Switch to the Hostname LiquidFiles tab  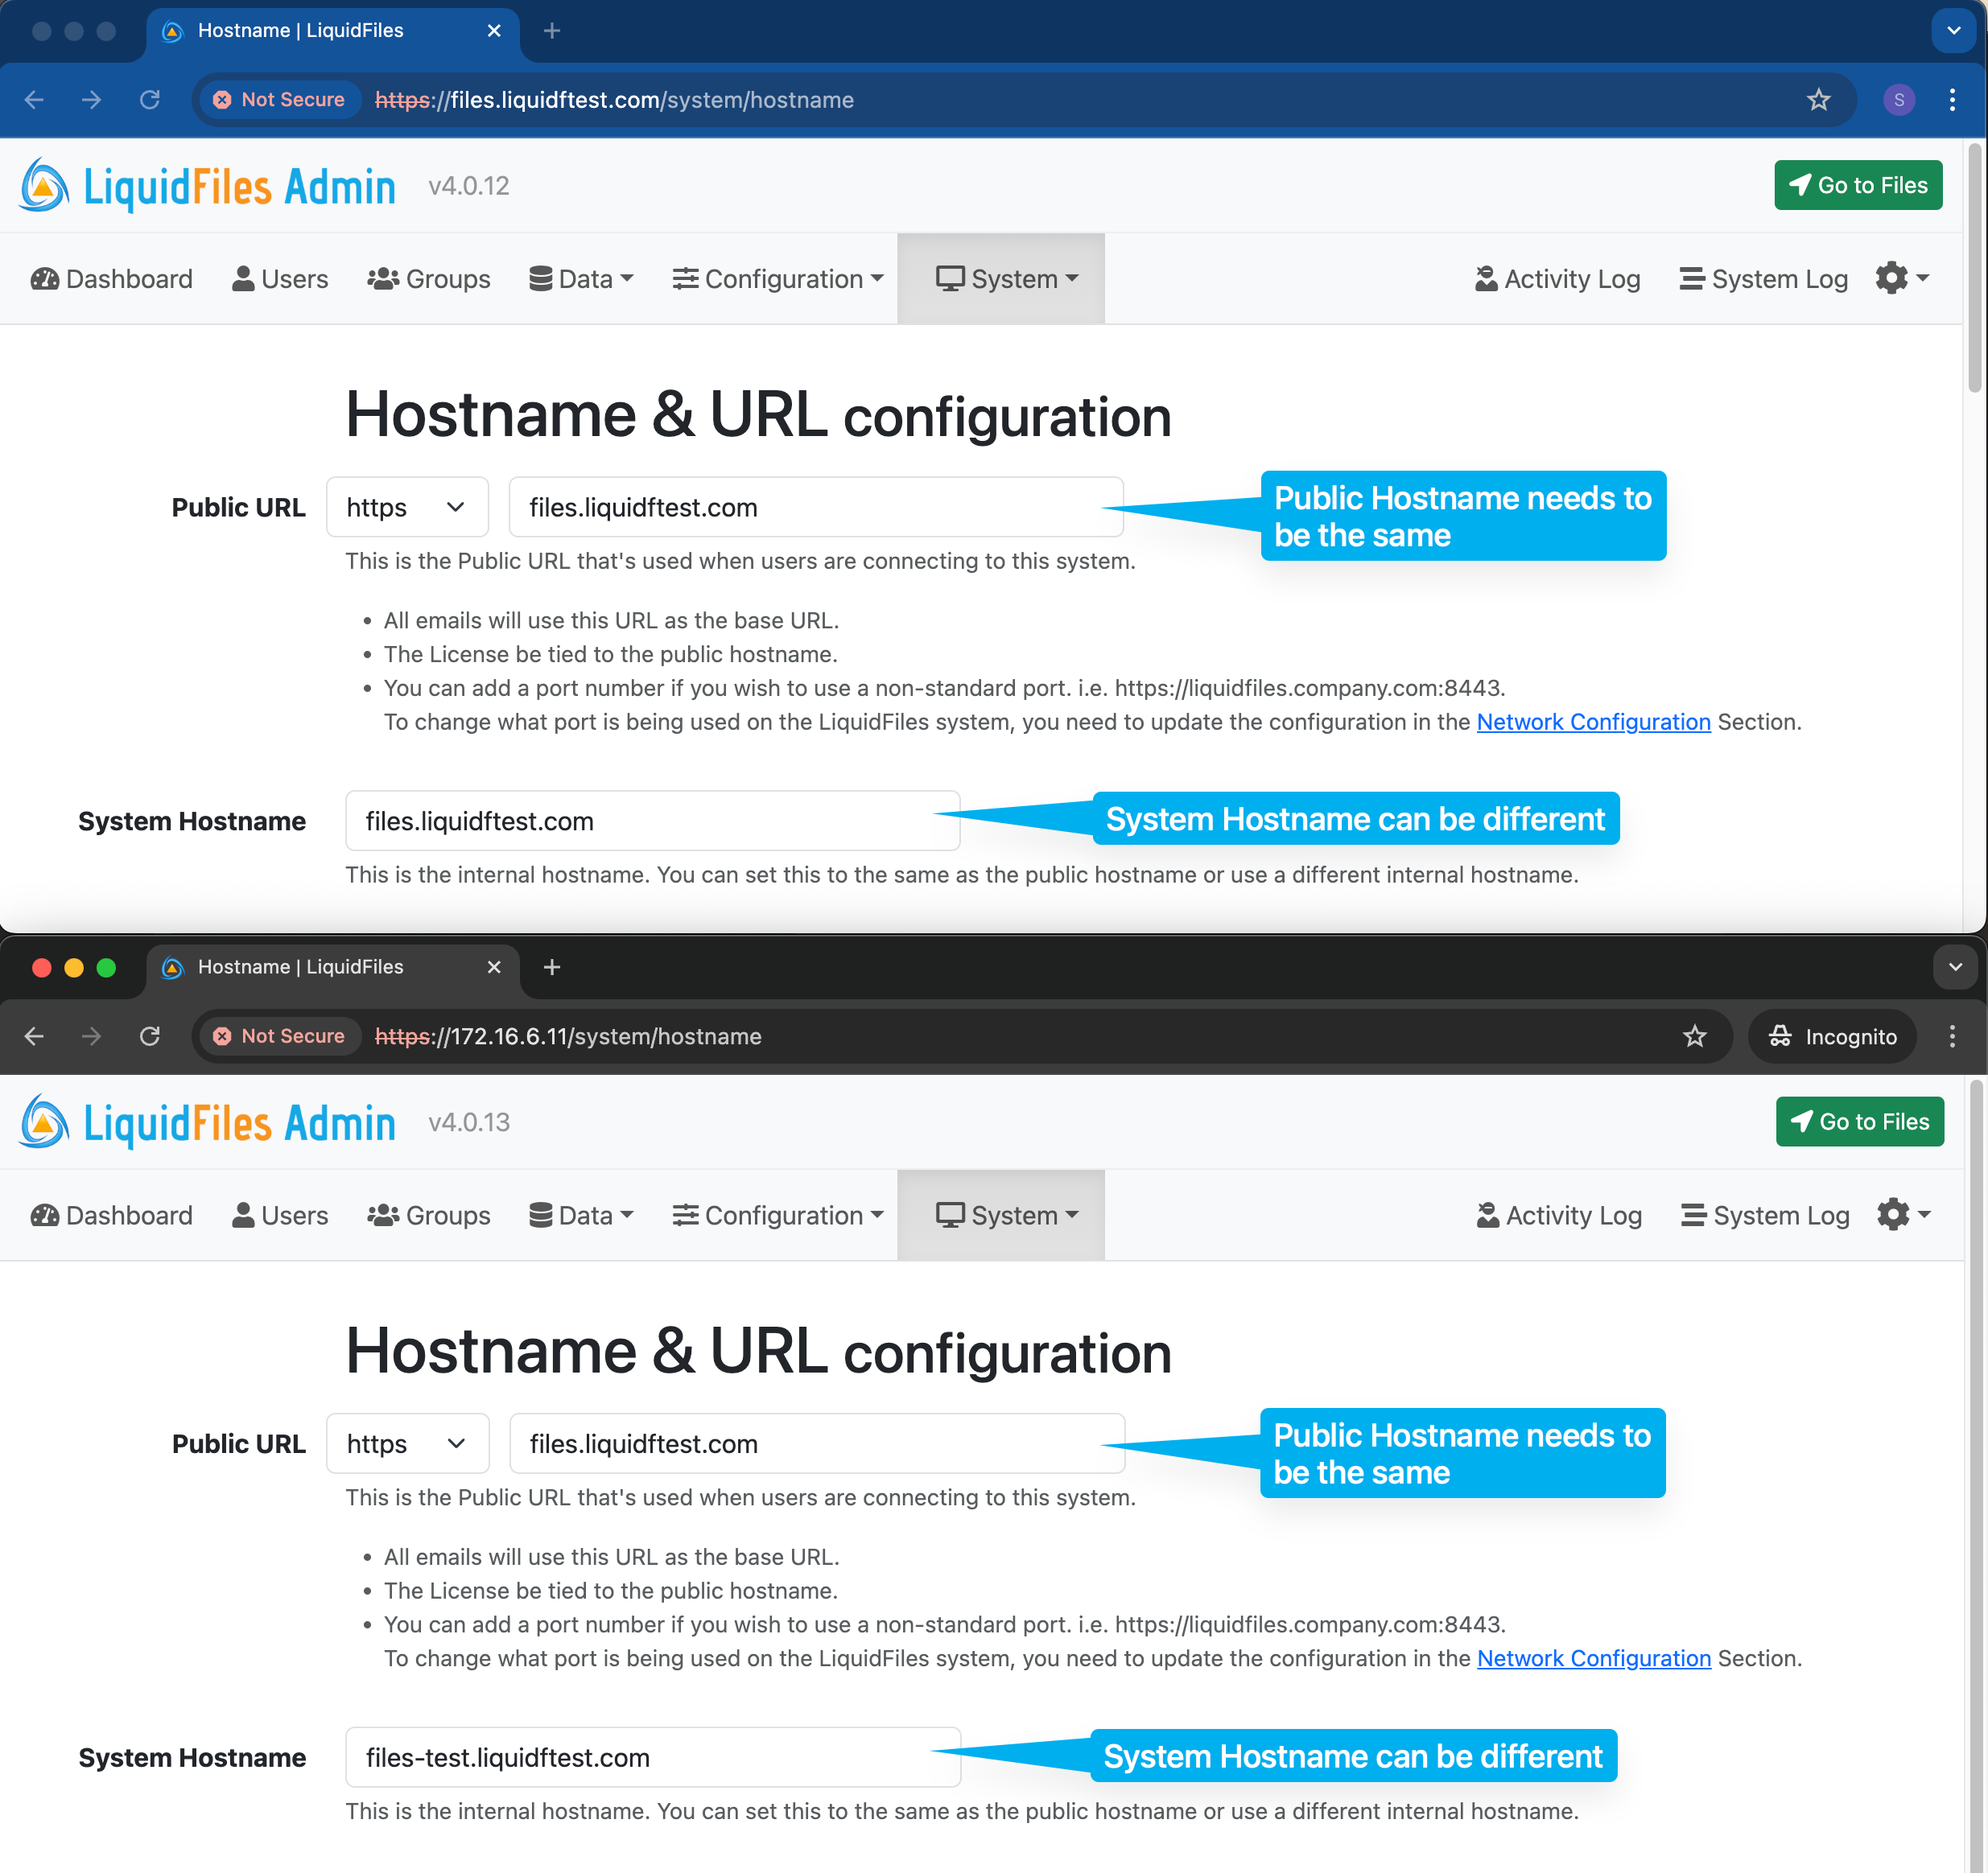300,31
